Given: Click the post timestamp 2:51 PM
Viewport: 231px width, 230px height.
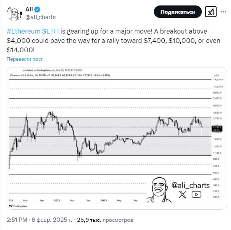Looking at the screenshot, I should click(x=17, y=220).
